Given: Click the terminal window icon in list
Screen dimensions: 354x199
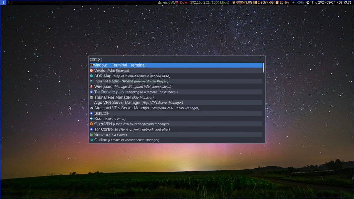Looking at the screenshot, I should (91, 65).
